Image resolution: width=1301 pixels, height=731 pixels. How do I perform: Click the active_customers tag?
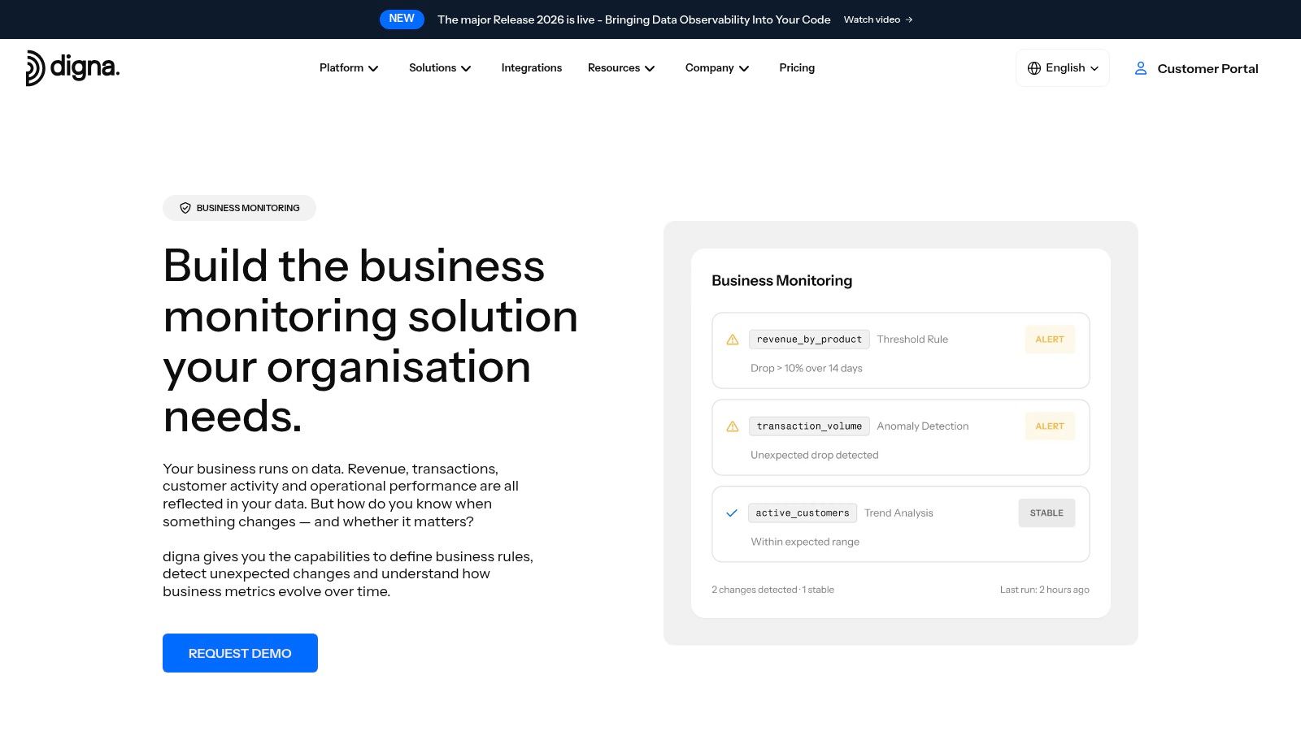(x=803, y=513)
